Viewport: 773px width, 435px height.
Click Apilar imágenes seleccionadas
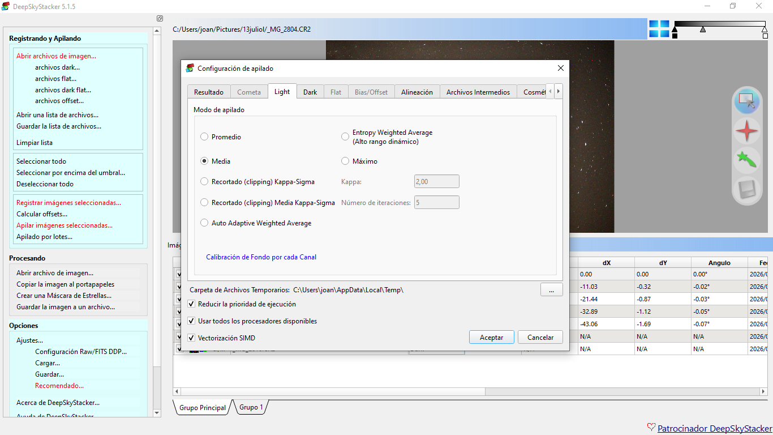[65, 225]
